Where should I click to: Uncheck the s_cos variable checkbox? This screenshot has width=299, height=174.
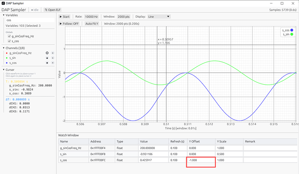click(x=9, y=41)
